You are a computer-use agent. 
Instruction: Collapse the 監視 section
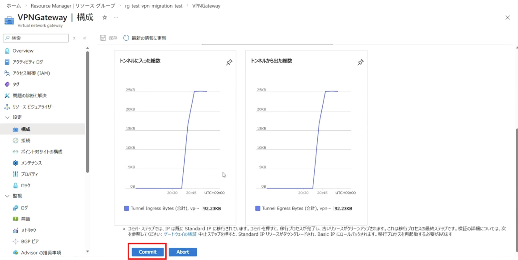[x=7, y=196]
